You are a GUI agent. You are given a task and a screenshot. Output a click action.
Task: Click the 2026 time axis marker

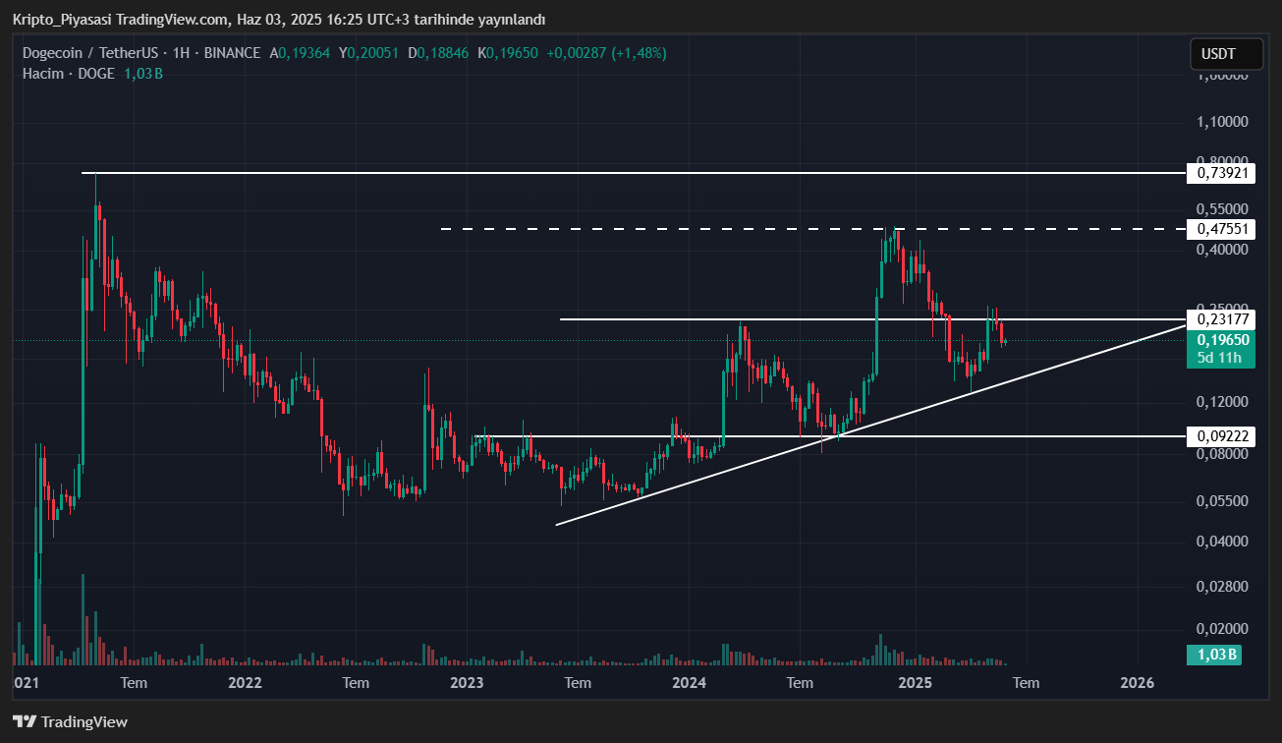tap(1138, 682)
